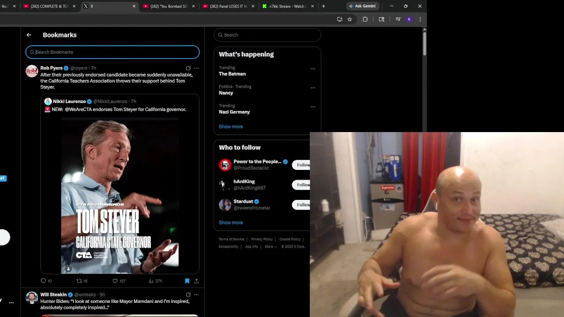Repost the Rob Pyers post
This screenshot has width=564, height=317.
pos(82,281)
